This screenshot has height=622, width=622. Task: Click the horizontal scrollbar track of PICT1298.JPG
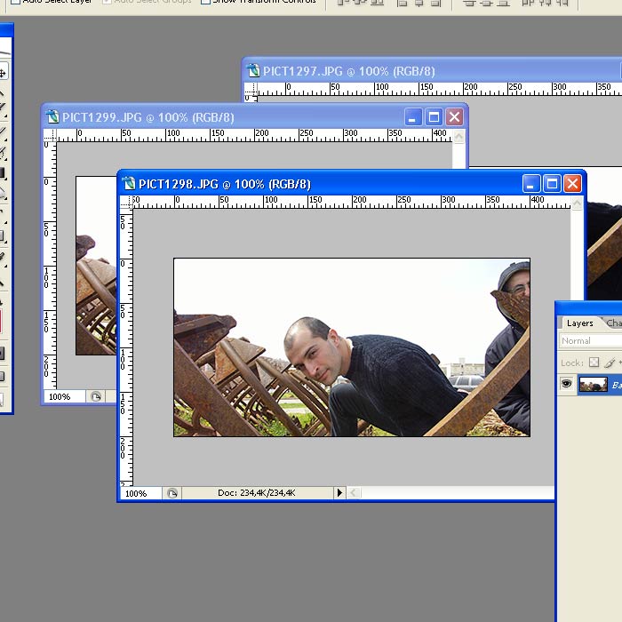(x=457, y=492)
